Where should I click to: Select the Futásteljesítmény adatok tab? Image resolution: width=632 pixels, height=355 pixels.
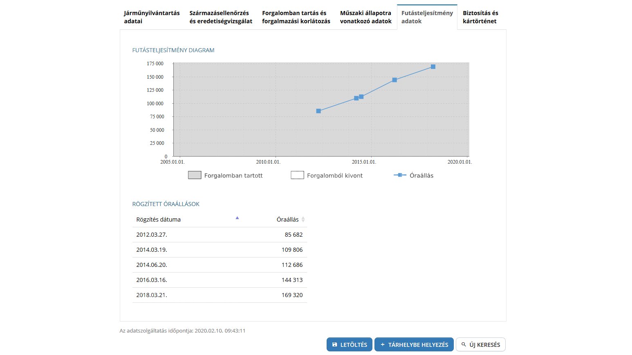tap(427, 17)
